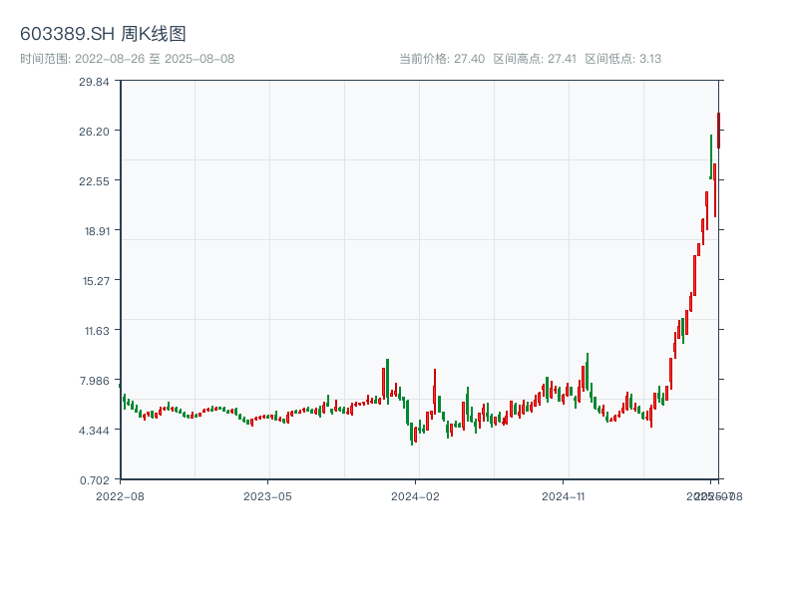Click the tall green candlestick near 26.20 level
The image size is (798, 598).
[x=711, y=157]
